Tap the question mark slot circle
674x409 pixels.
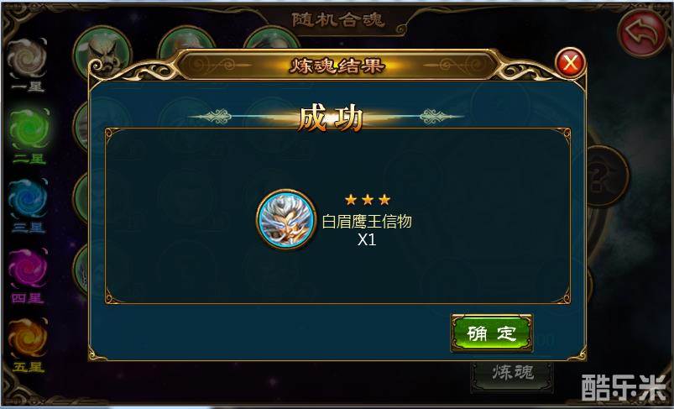[606, 176]
